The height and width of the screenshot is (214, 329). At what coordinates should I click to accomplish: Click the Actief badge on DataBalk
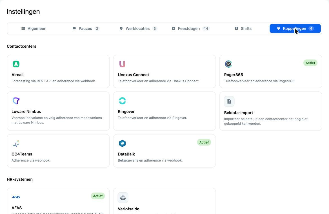[204, 142]
